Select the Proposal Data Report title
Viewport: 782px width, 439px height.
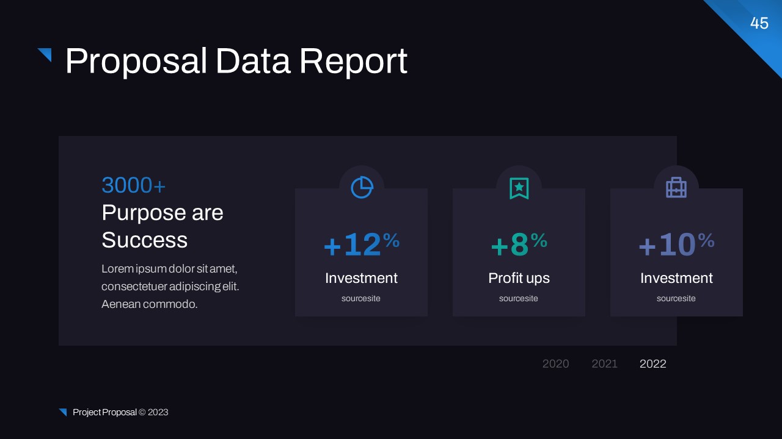coord(236,62)
